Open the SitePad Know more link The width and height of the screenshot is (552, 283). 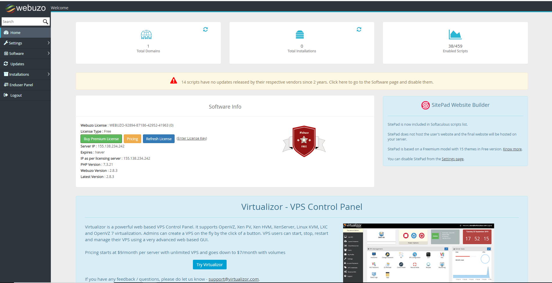pyautogui.click(x=512, y=149)
